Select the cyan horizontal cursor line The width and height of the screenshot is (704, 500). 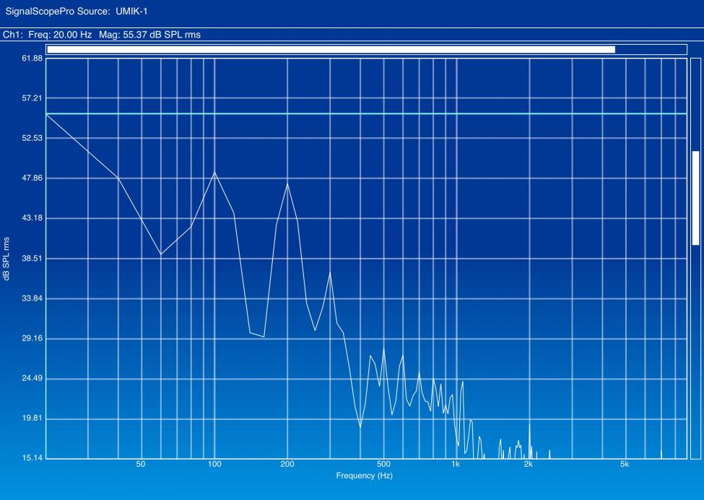pyautogui.click(x=366, y=113)
